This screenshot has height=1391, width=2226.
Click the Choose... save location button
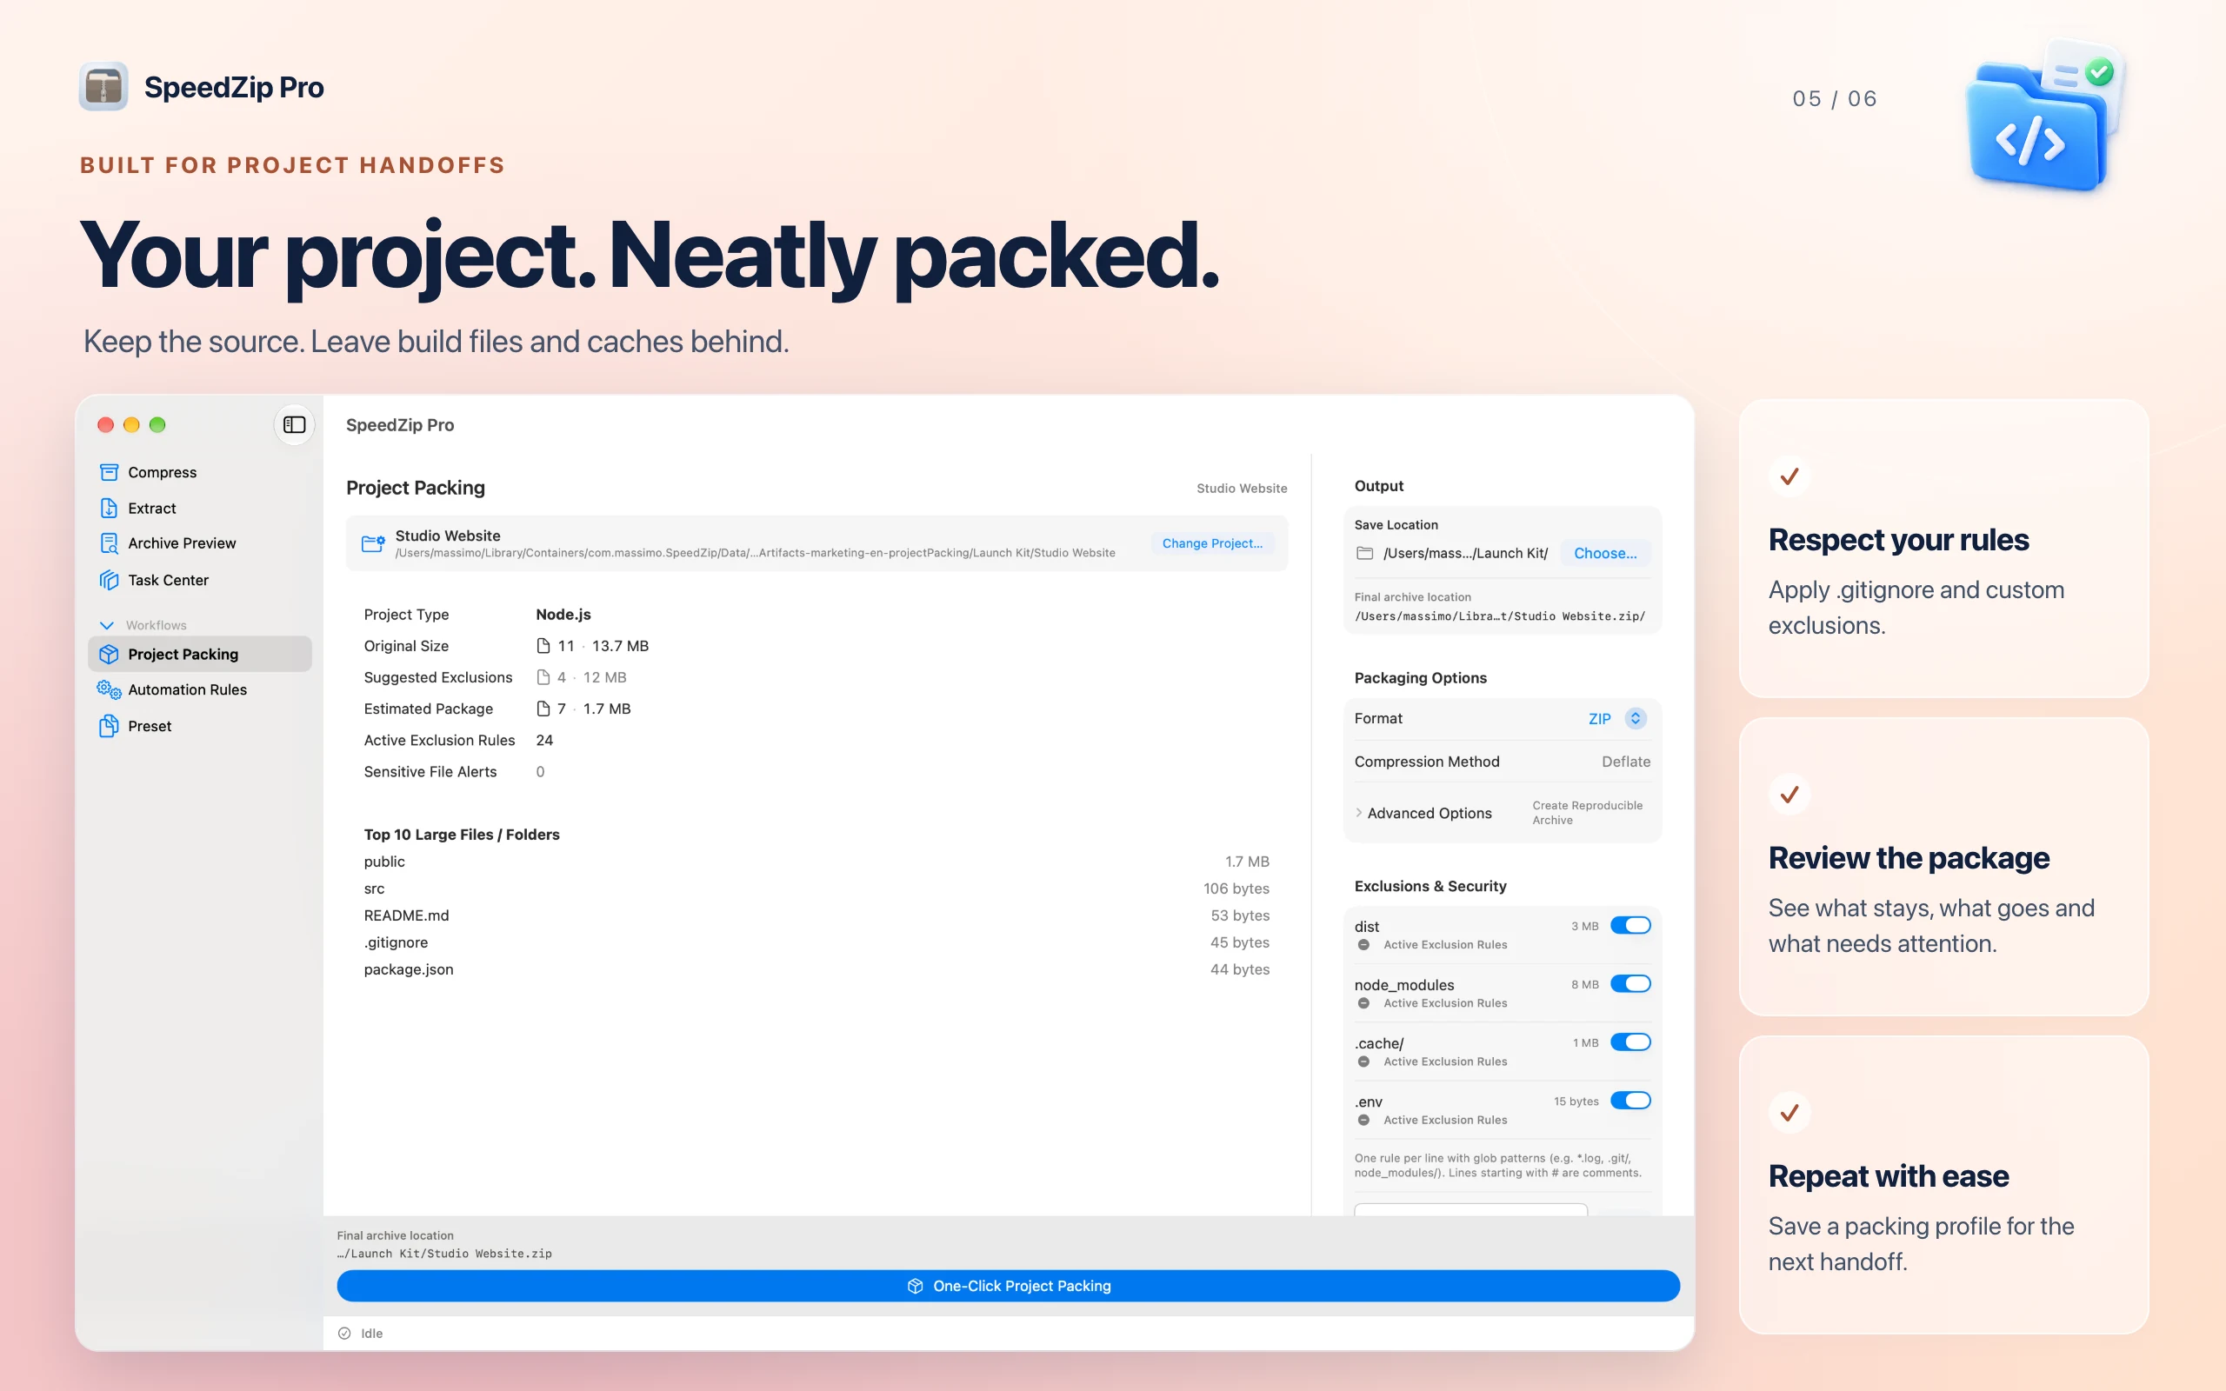click(x=1605, y=553)
